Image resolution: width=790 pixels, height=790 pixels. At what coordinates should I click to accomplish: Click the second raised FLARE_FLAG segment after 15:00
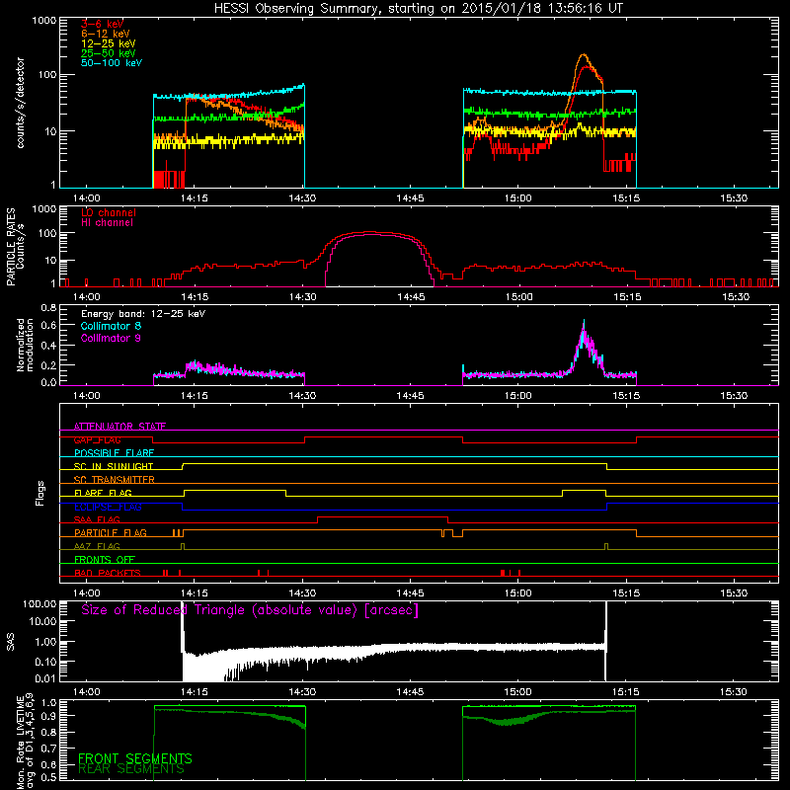click(584, 490)
